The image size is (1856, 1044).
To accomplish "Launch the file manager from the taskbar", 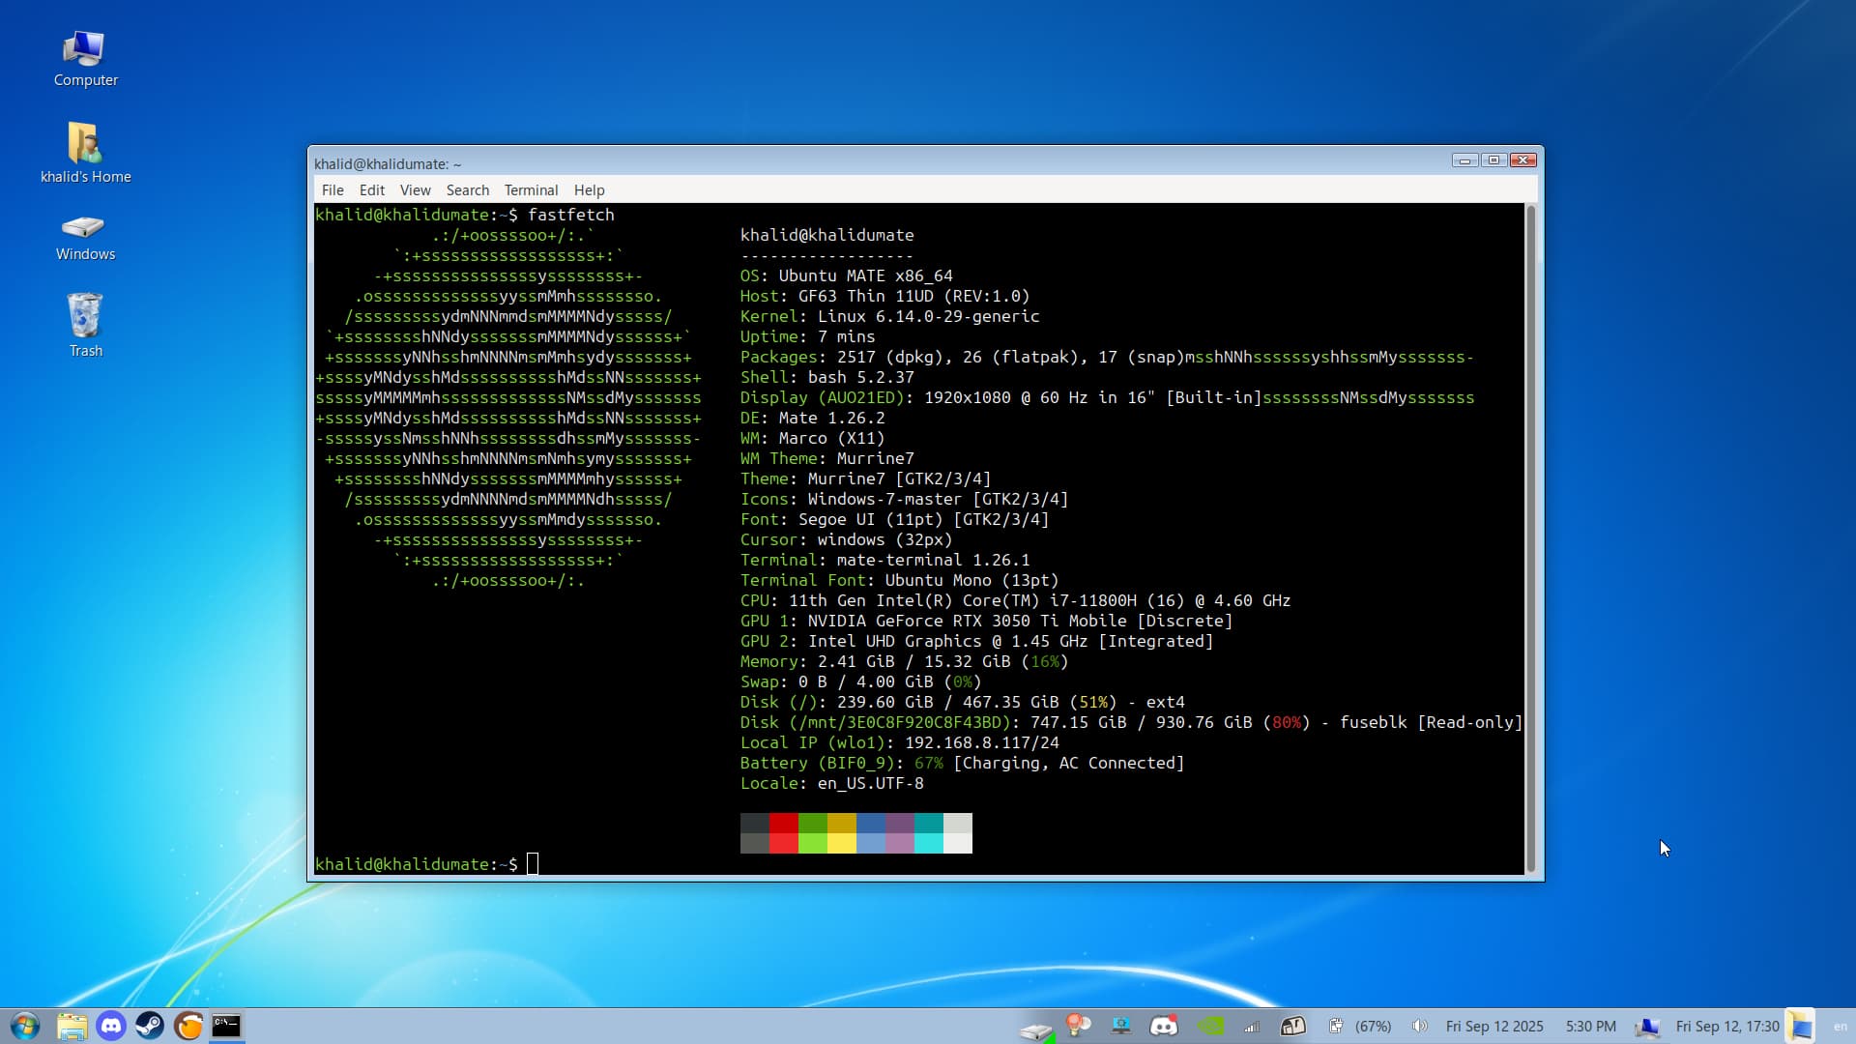I will coord(72,1026).
